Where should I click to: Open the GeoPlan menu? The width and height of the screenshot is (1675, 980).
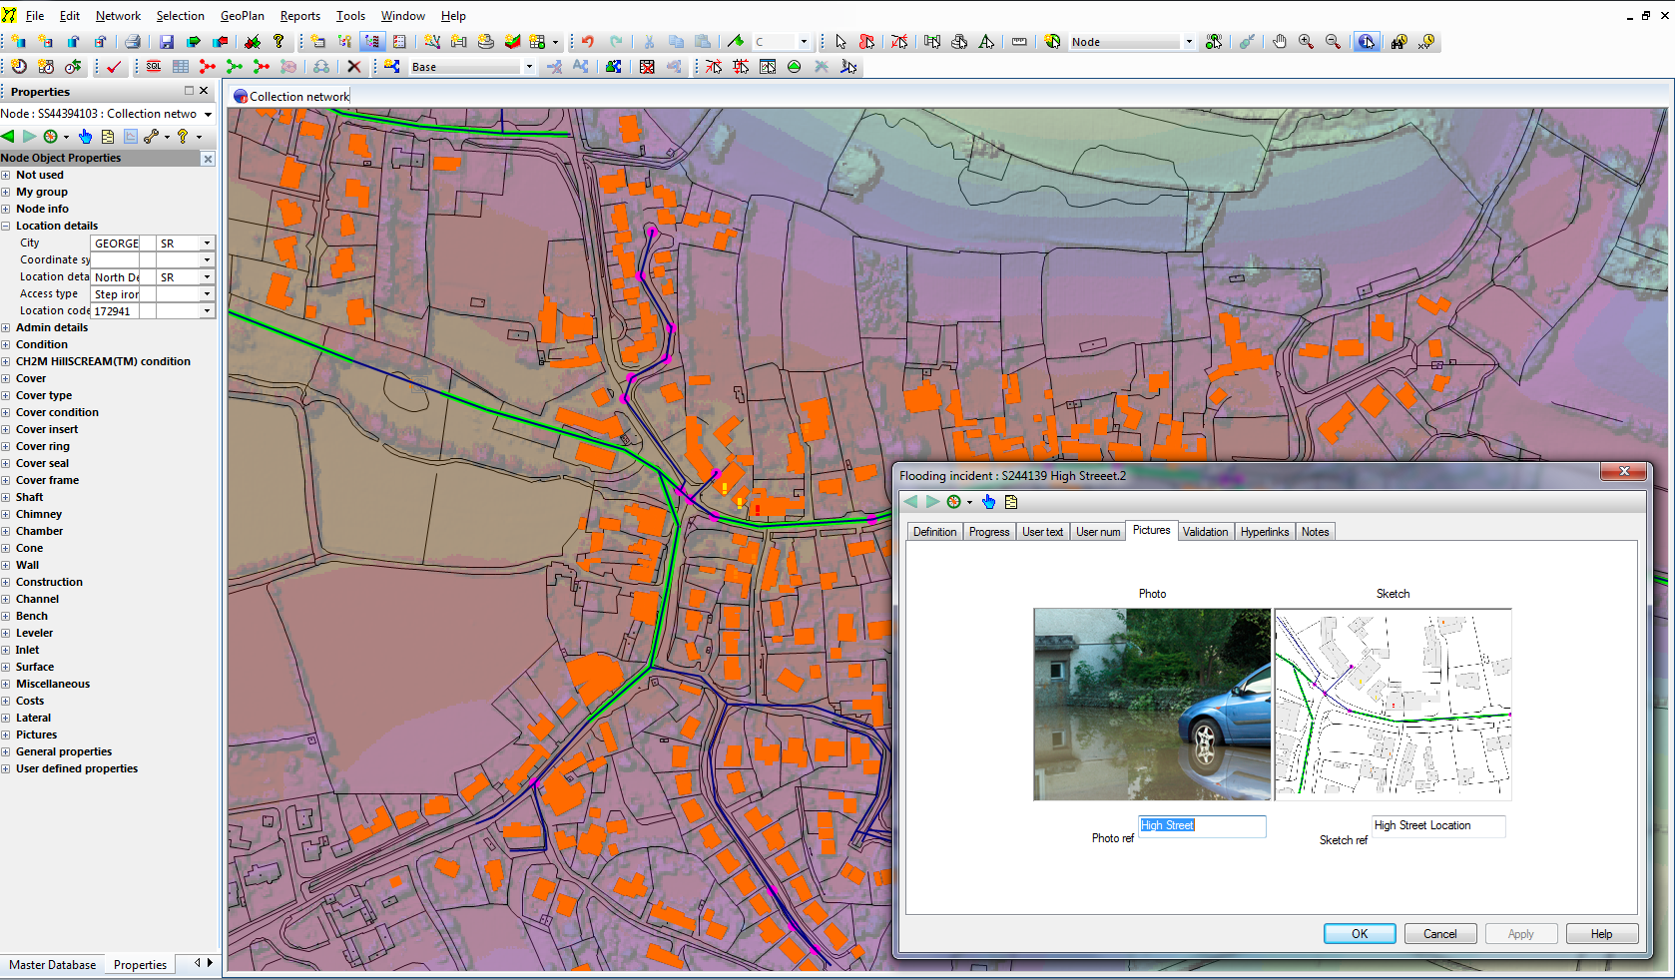tap(243, 16)
